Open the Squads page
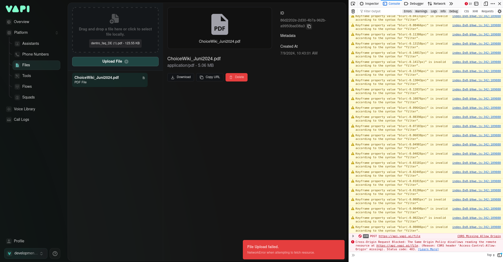 tap(28, 97)
